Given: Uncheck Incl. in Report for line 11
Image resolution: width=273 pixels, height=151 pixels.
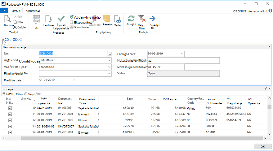Looking at the screenshot, I should [x=10, y=114].
